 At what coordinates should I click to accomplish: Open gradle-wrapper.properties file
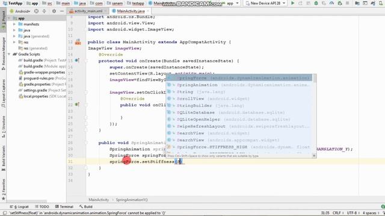coord(42,72)
